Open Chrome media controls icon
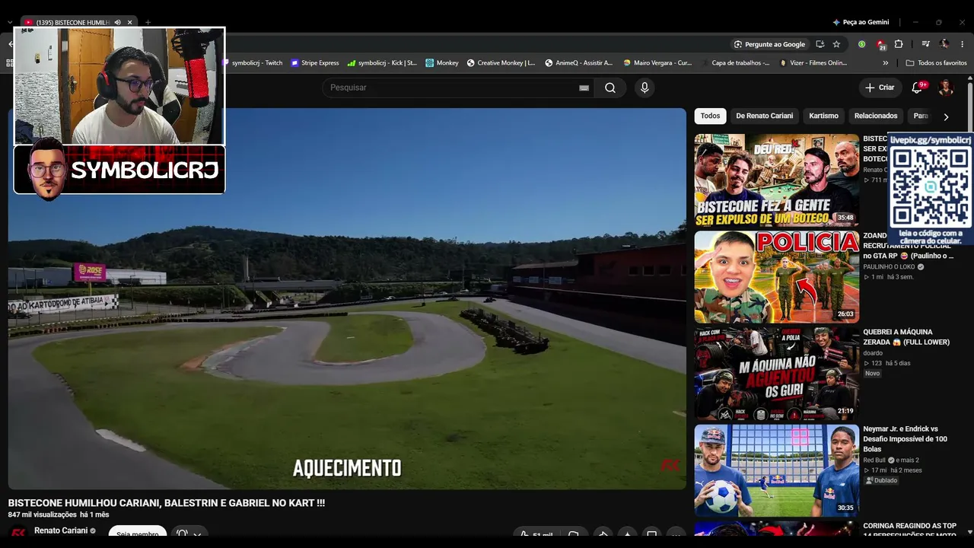 pos(925,44)
